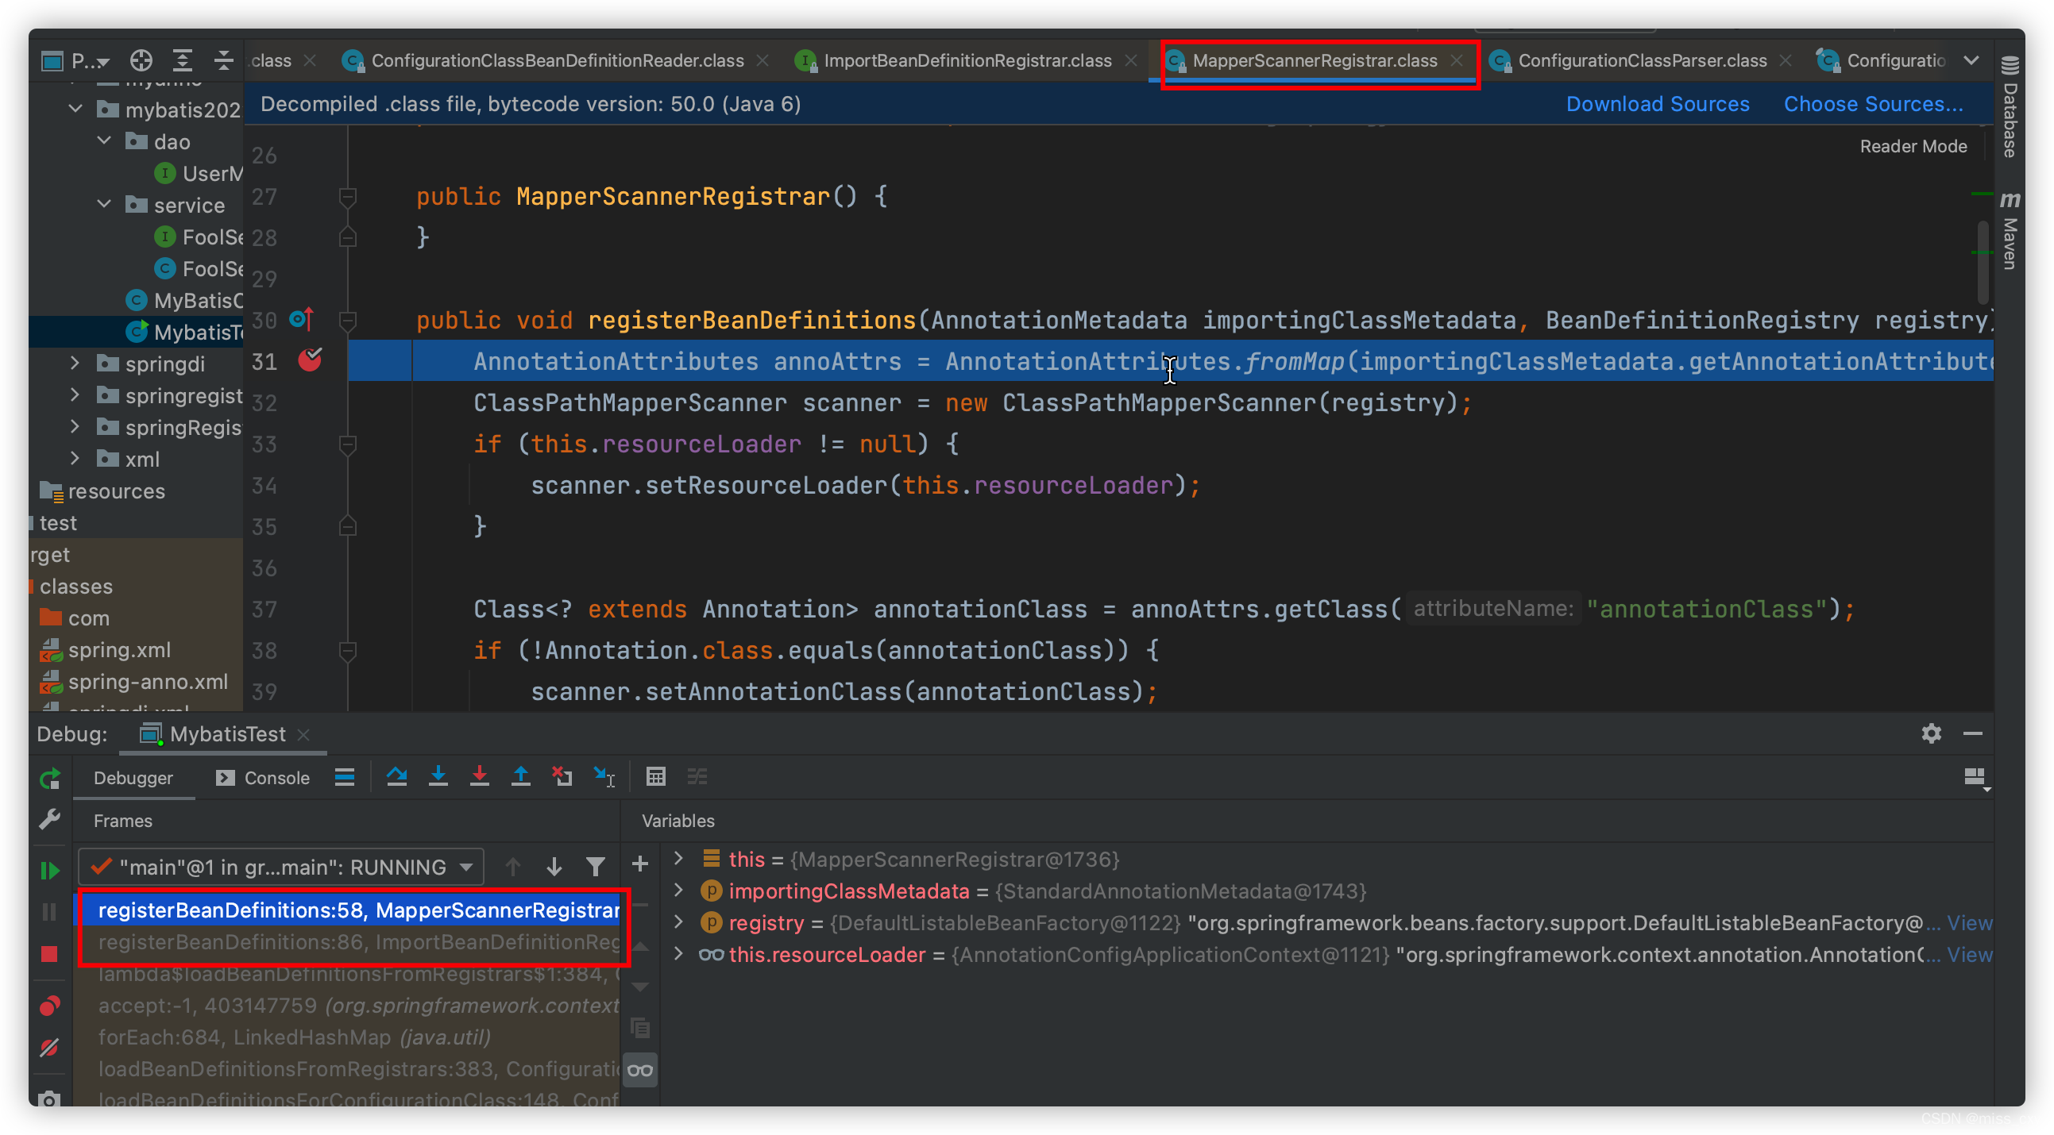Expand the this.resourceLoader variable
The image size is (2054, 1135).
click(x=678, y=954)
